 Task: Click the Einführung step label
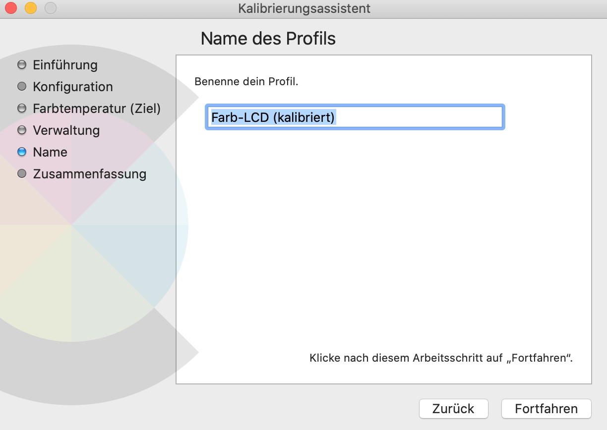(x=65, y=65)
